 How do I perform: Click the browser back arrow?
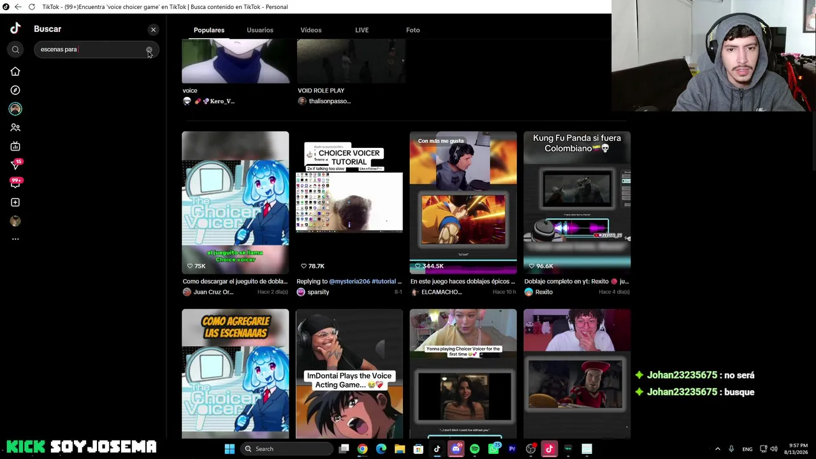click(18, 7)
